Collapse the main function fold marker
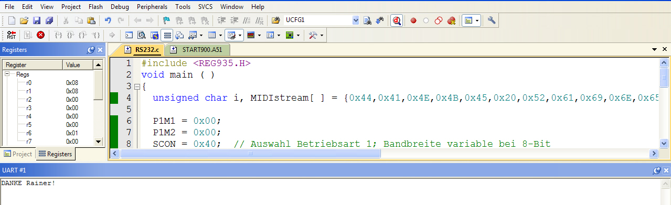Image resolution: width=671 pixels, height=205 pixels. tap(137, 87)
